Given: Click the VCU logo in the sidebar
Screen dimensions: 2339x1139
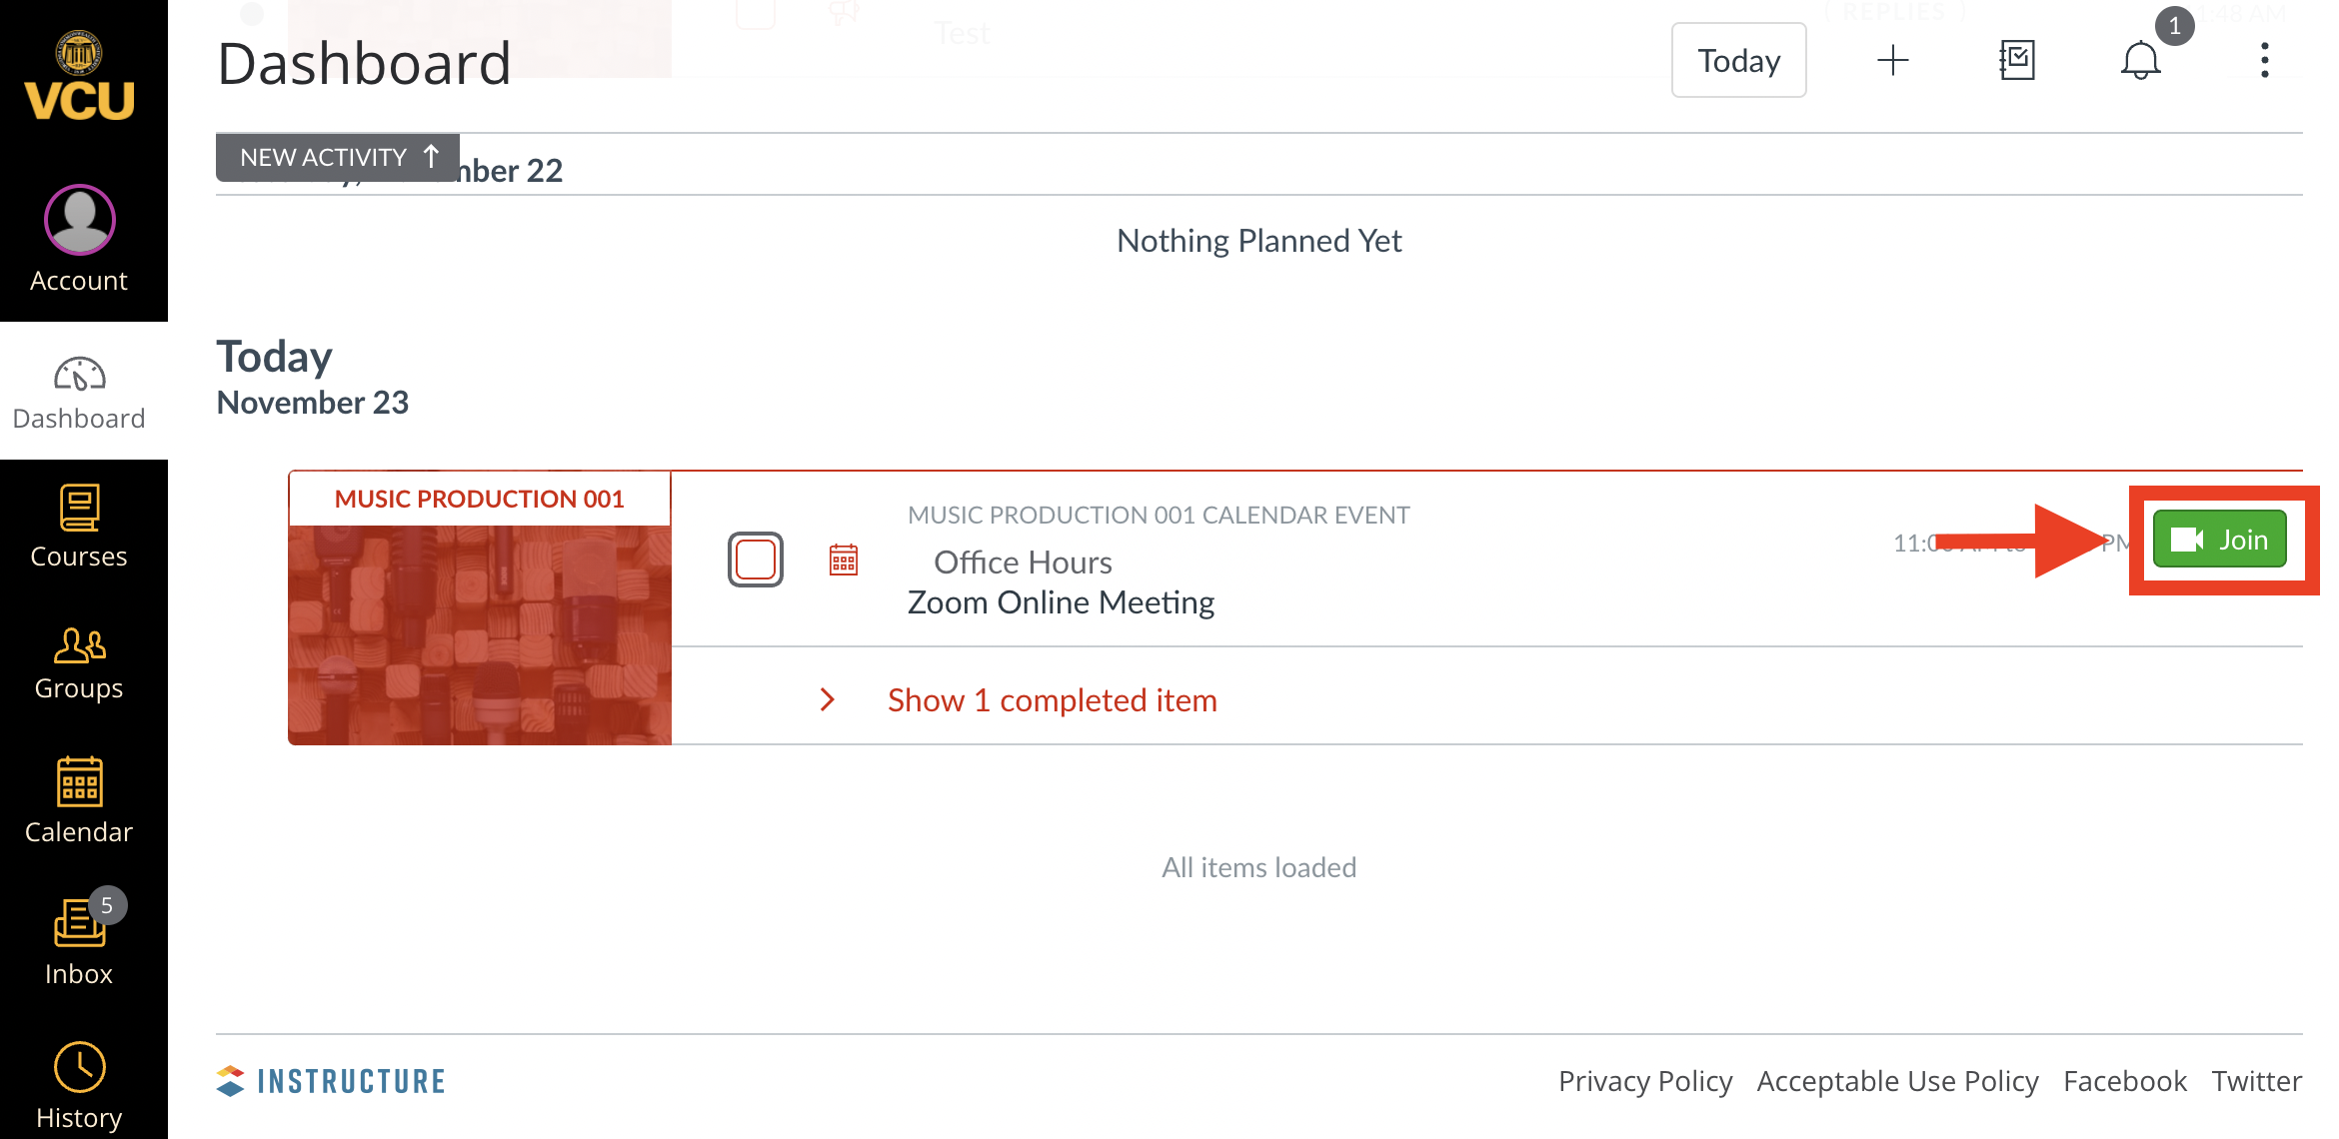Looking at the screenshot, I should coord(79,78).
